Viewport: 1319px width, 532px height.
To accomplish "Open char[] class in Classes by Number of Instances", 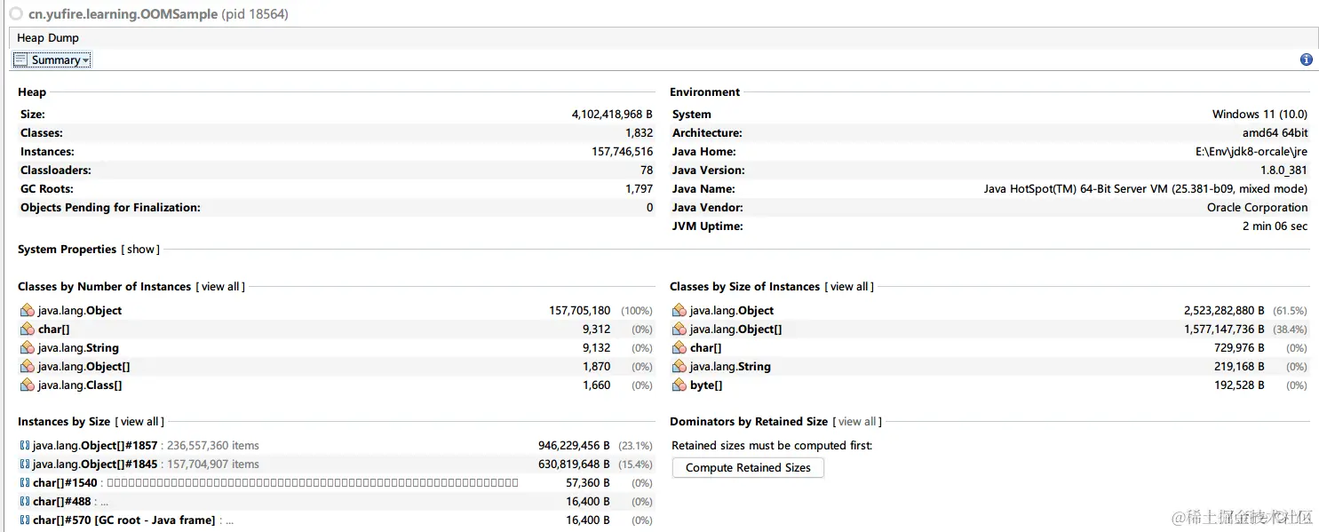I will point(54,330).
